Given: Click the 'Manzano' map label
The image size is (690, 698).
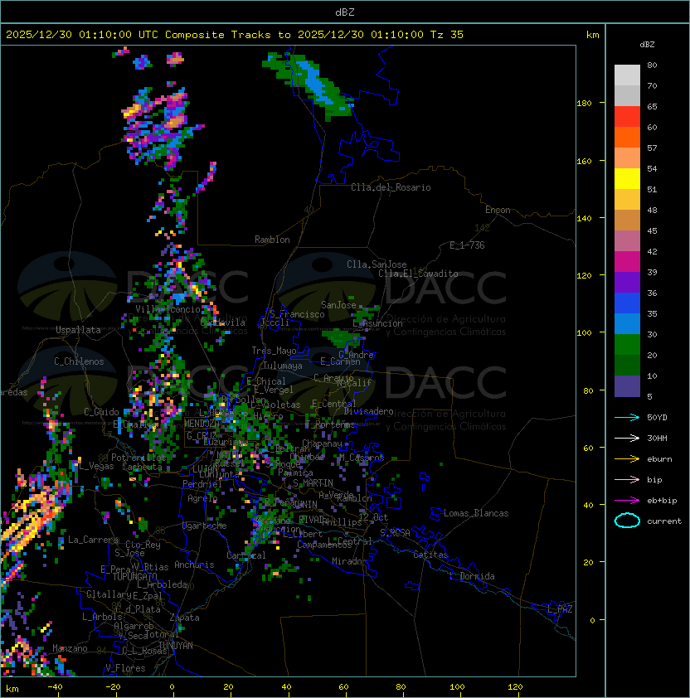Looking at the screenshot, I should (x=70, y=648).
